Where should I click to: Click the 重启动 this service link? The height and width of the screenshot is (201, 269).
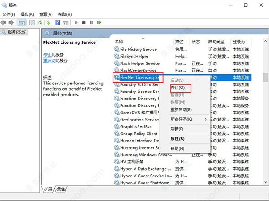click(49, 60)
